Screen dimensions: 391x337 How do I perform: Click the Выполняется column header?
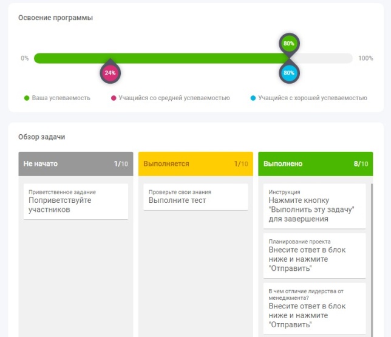pos(195,164)
